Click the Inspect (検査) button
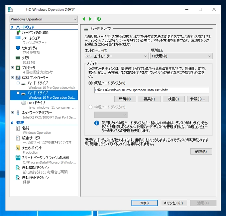Screen dimensions: 226x216 click(x=173, y=99)
